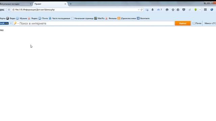Image resolution: width=216 pixels, height=121 pixels.
Task: Open the chat smiley face icon
Action: (167, 10)
